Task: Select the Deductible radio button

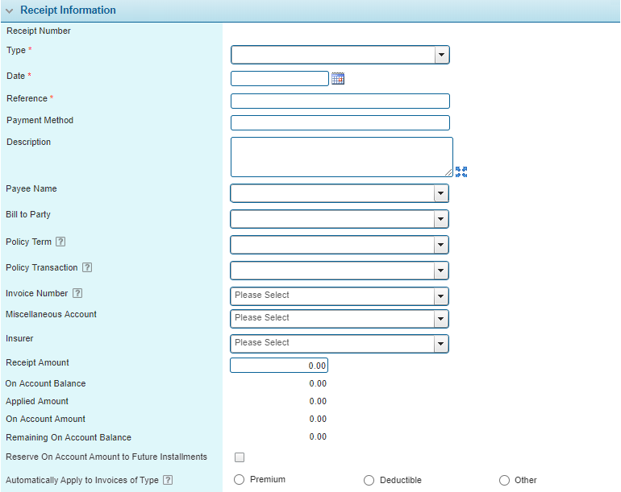Action: 369,481
